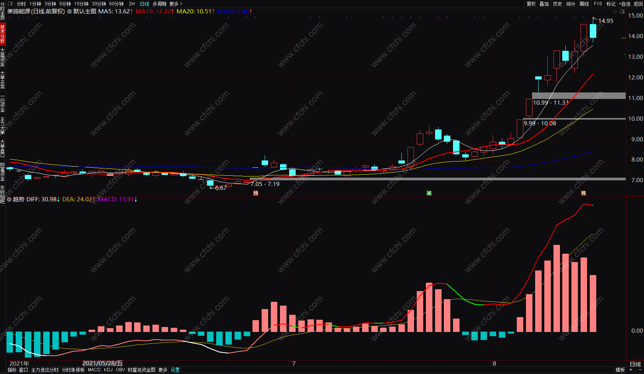Add stock with +自选 button
The image size is (644, 374).
[x=625, y=4]
